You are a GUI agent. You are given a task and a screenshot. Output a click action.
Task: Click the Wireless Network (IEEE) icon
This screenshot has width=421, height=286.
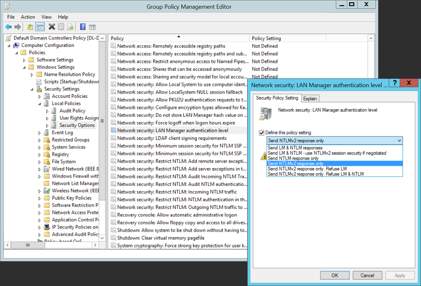47,191
